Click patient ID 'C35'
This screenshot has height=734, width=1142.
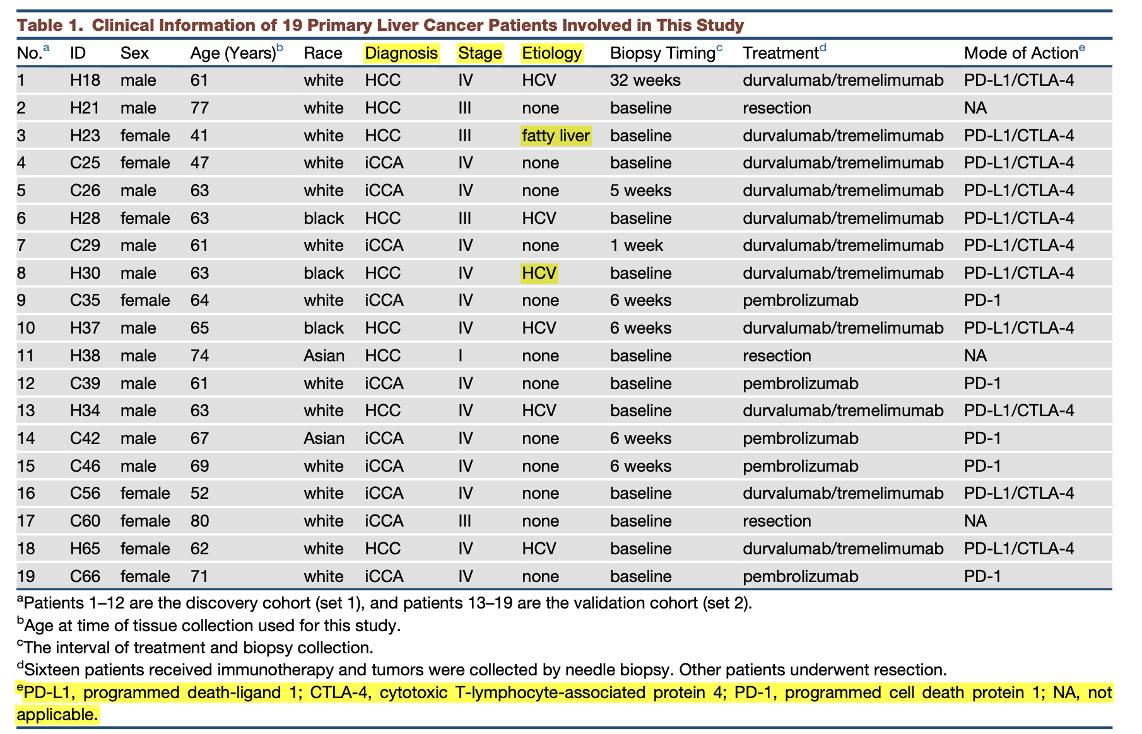(85, 300)
